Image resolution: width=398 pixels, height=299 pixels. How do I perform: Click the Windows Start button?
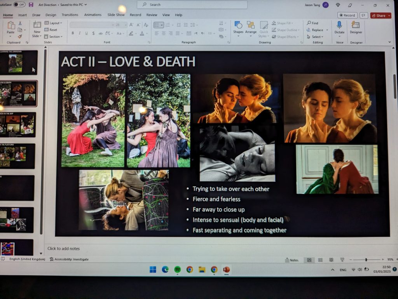(153, 270)
